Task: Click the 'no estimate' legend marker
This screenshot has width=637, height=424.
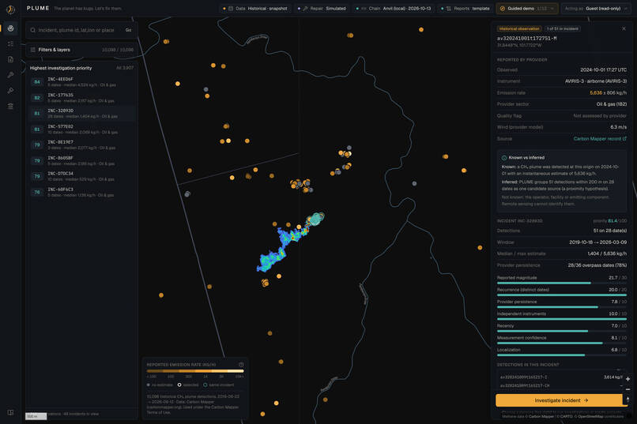Action: 149,385
